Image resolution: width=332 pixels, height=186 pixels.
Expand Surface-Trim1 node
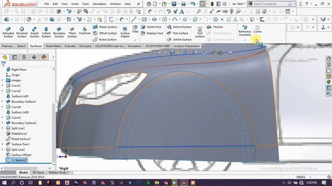(x=3, y=144)
